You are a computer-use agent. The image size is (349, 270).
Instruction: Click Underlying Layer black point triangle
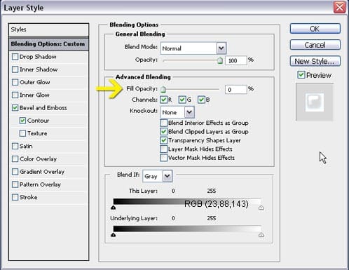click(x=114, y=235)
